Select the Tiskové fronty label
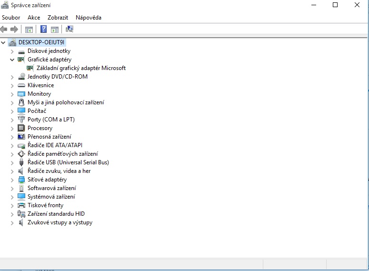Image resolution: width=369 pixels, height=271 pixels. pyautogui.click(x=45, y=205)
